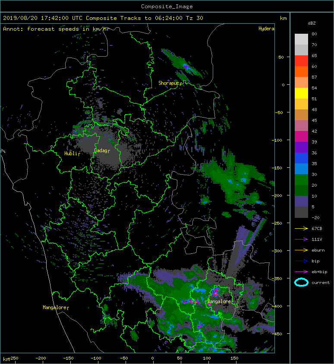Click the 'Gadag' city label
Screen dimensions: 334x364
coord(101,151)
